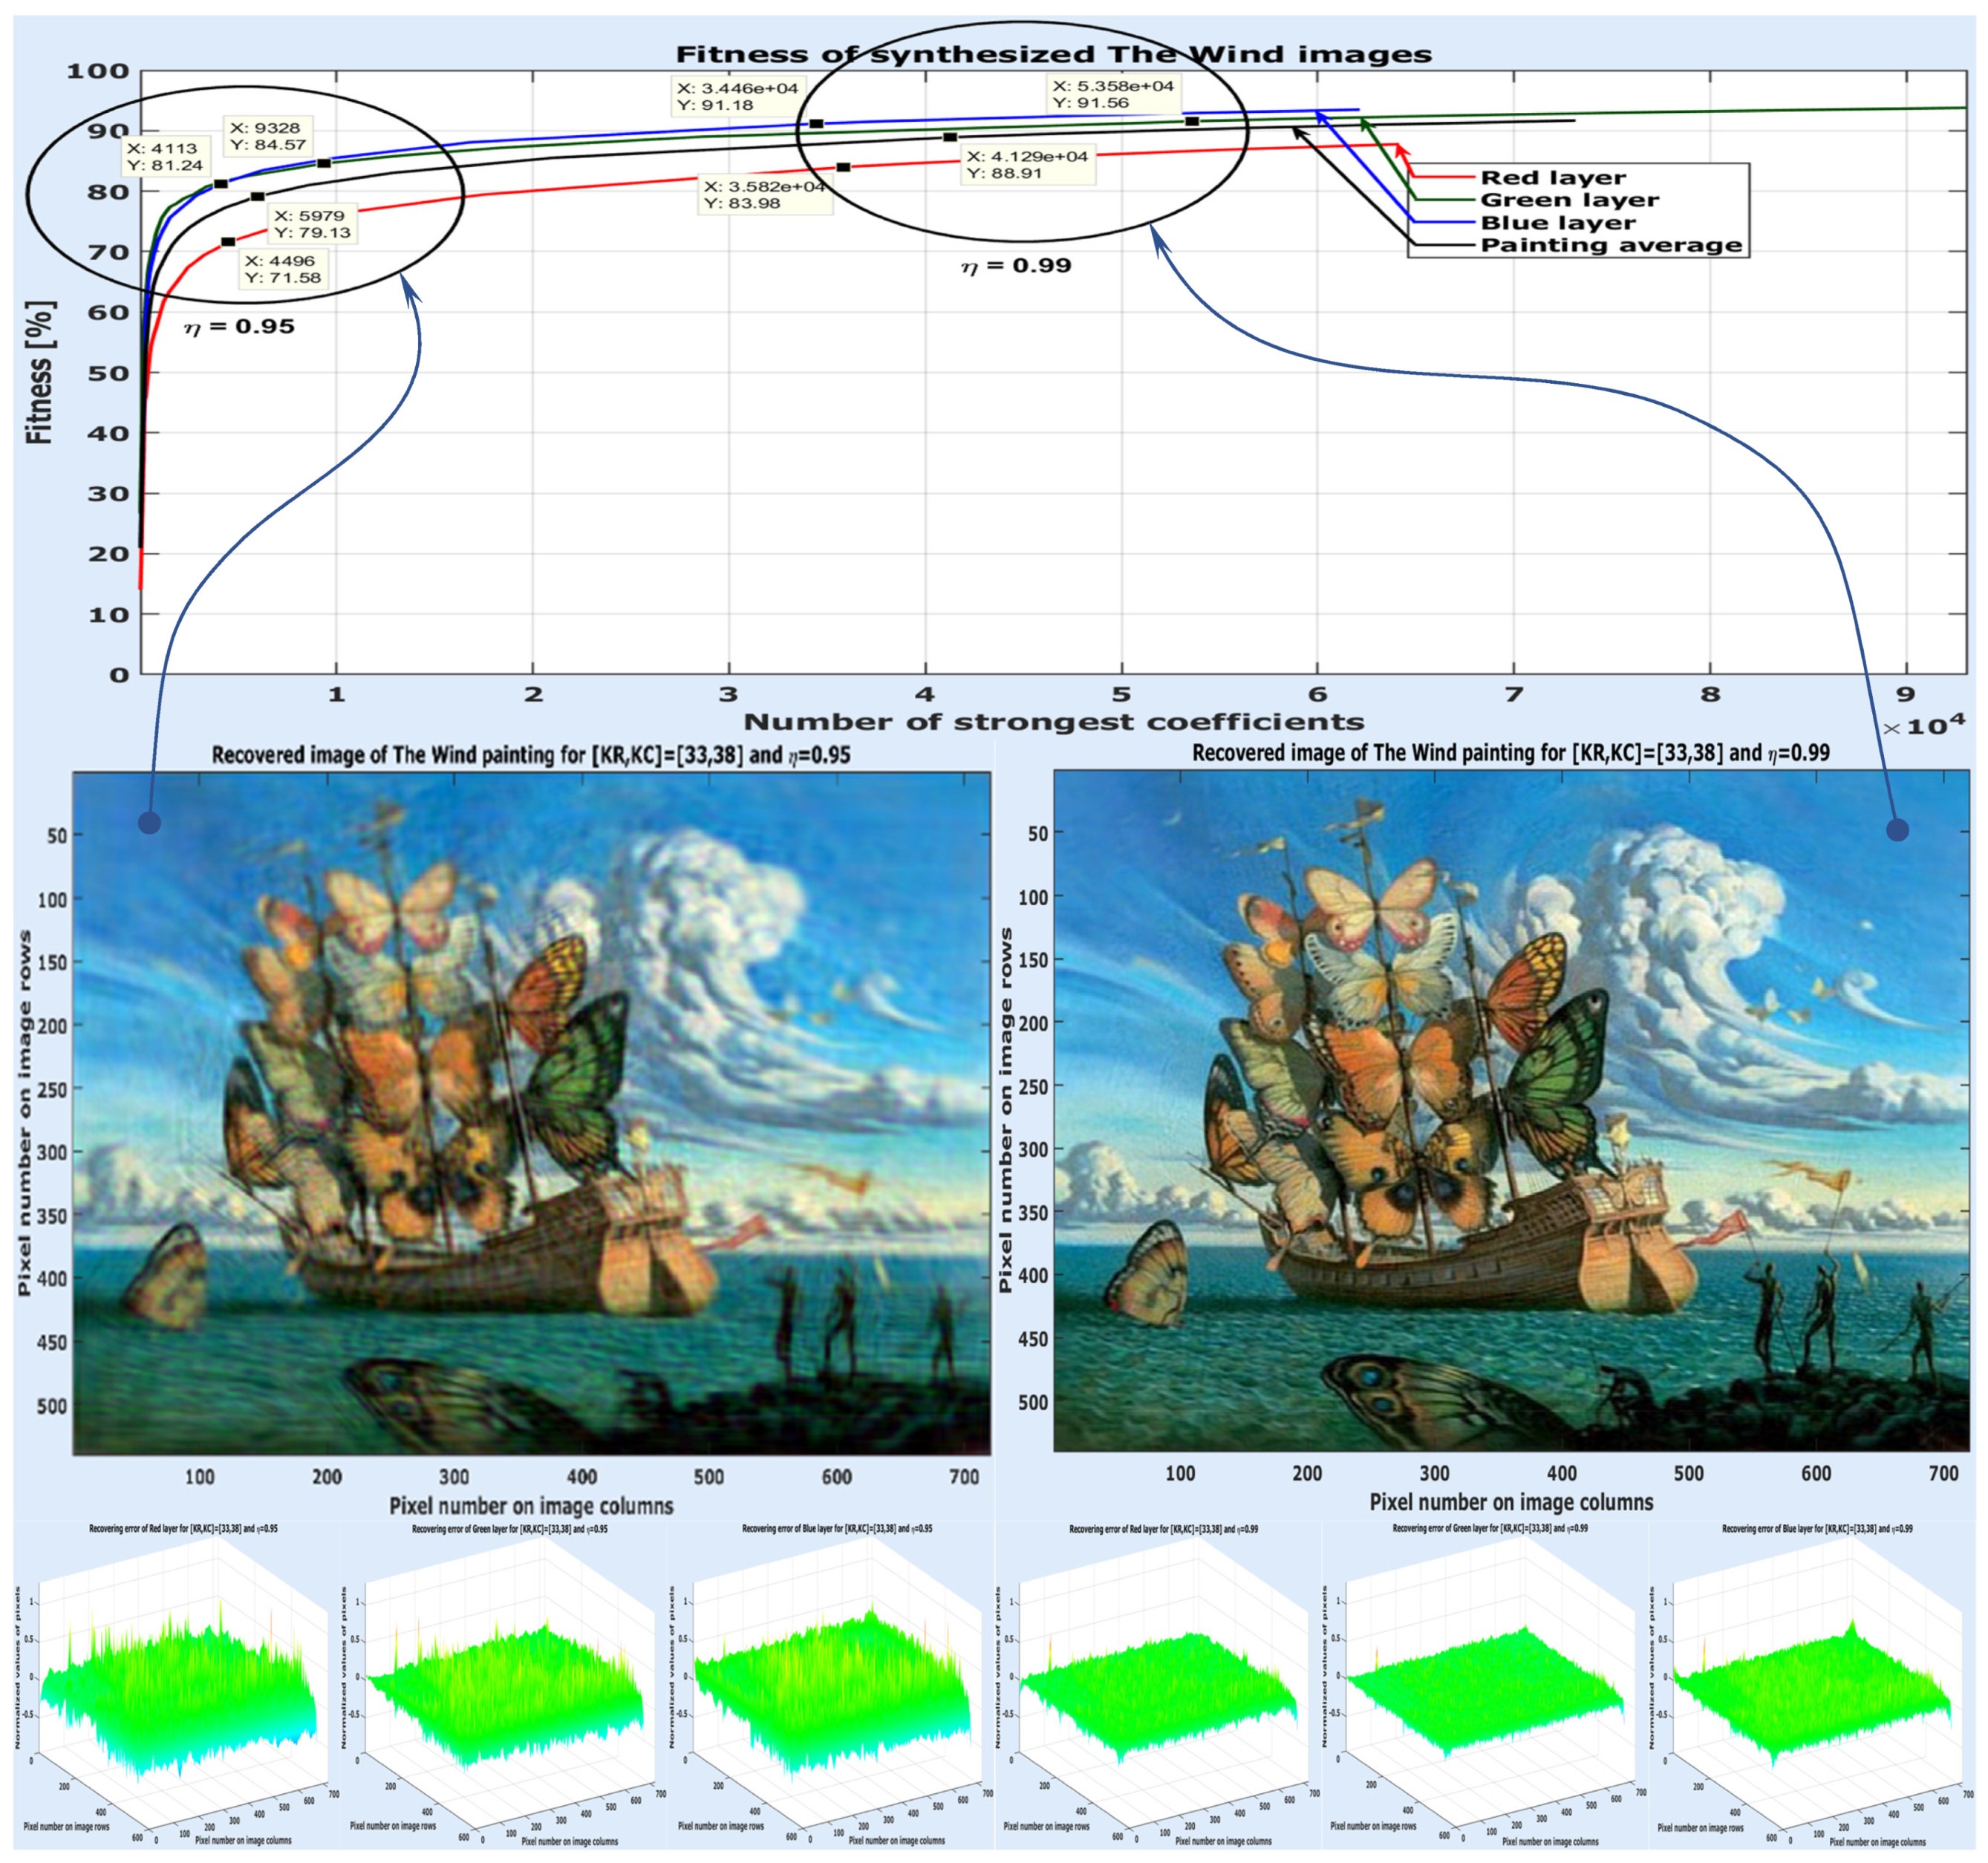Click the Red layer legend entry
1988x1863 pixels.
pyautogui.click(x=1552, y=177)
